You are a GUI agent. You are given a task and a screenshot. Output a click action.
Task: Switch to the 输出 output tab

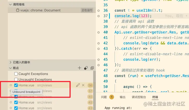(x=122, y=97)
